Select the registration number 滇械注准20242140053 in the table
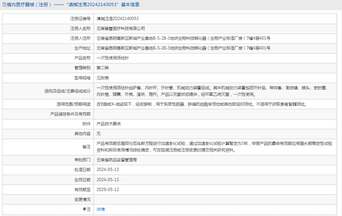This screenshot has height=216, width=342. coord(117,18)
